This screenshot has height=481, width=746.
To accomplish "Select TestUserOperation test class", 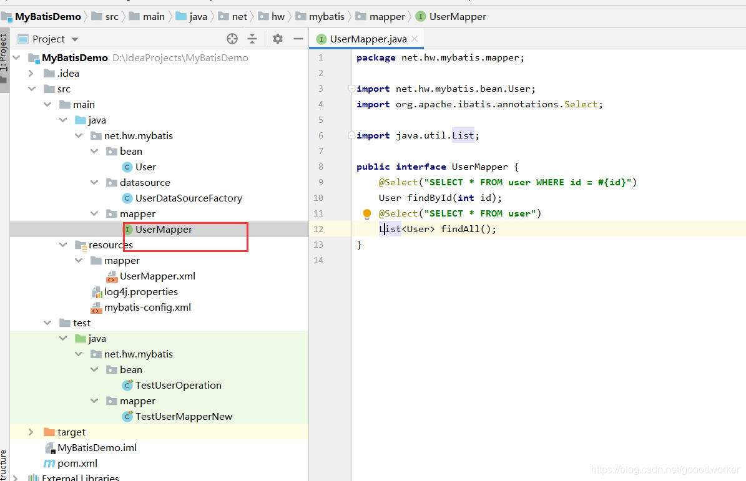I will click(x=179, y=386).
